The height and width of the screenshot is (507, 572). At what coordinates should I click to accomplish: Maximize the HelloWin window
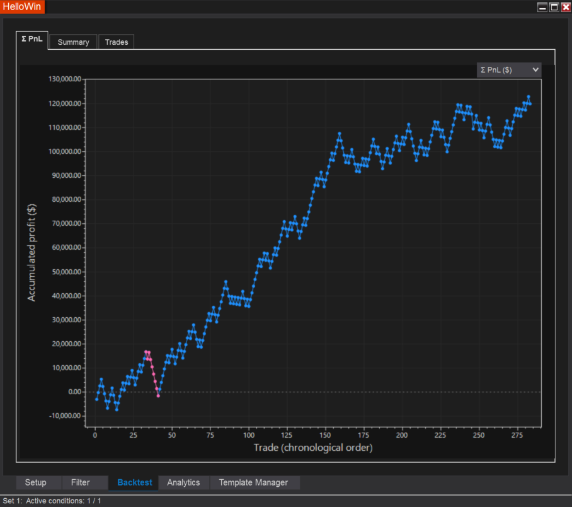[x=552, y=7]
